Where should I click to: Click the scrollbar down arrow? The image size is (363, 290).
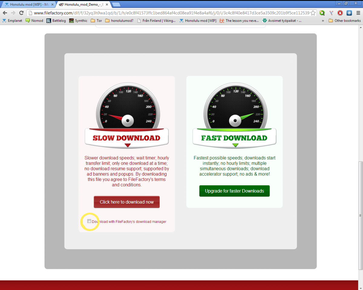[x=360, y=287]
